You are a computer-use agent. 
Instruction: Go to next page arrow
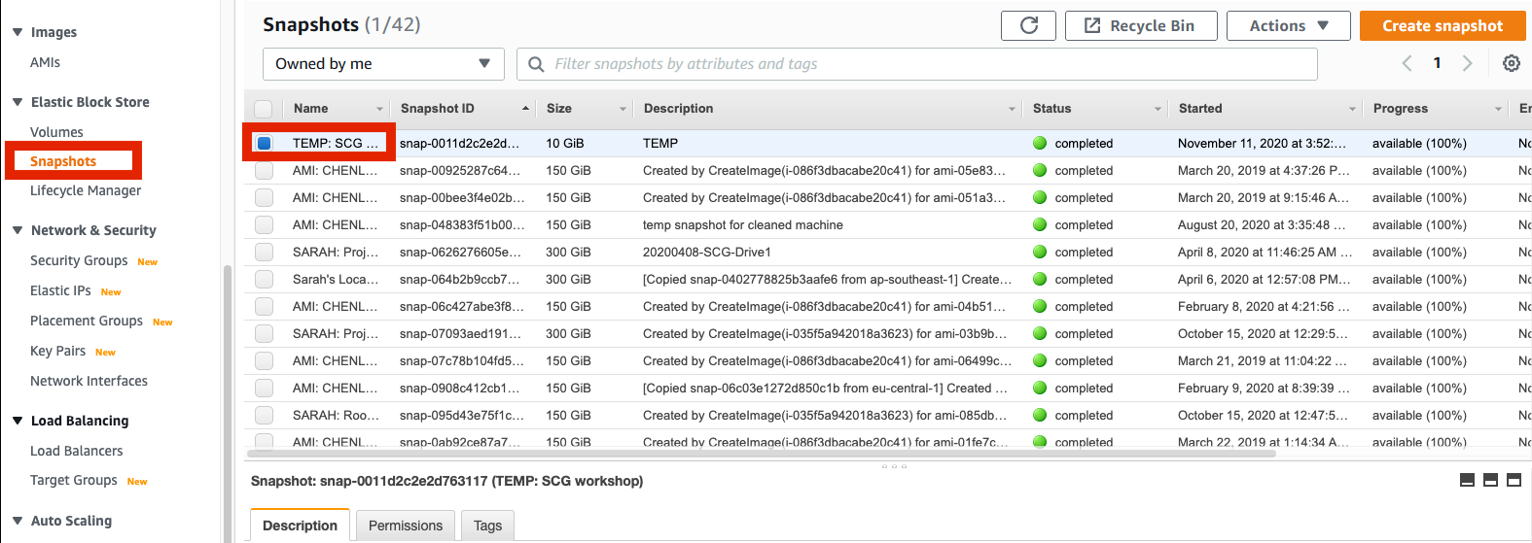tap(1468, 63)
